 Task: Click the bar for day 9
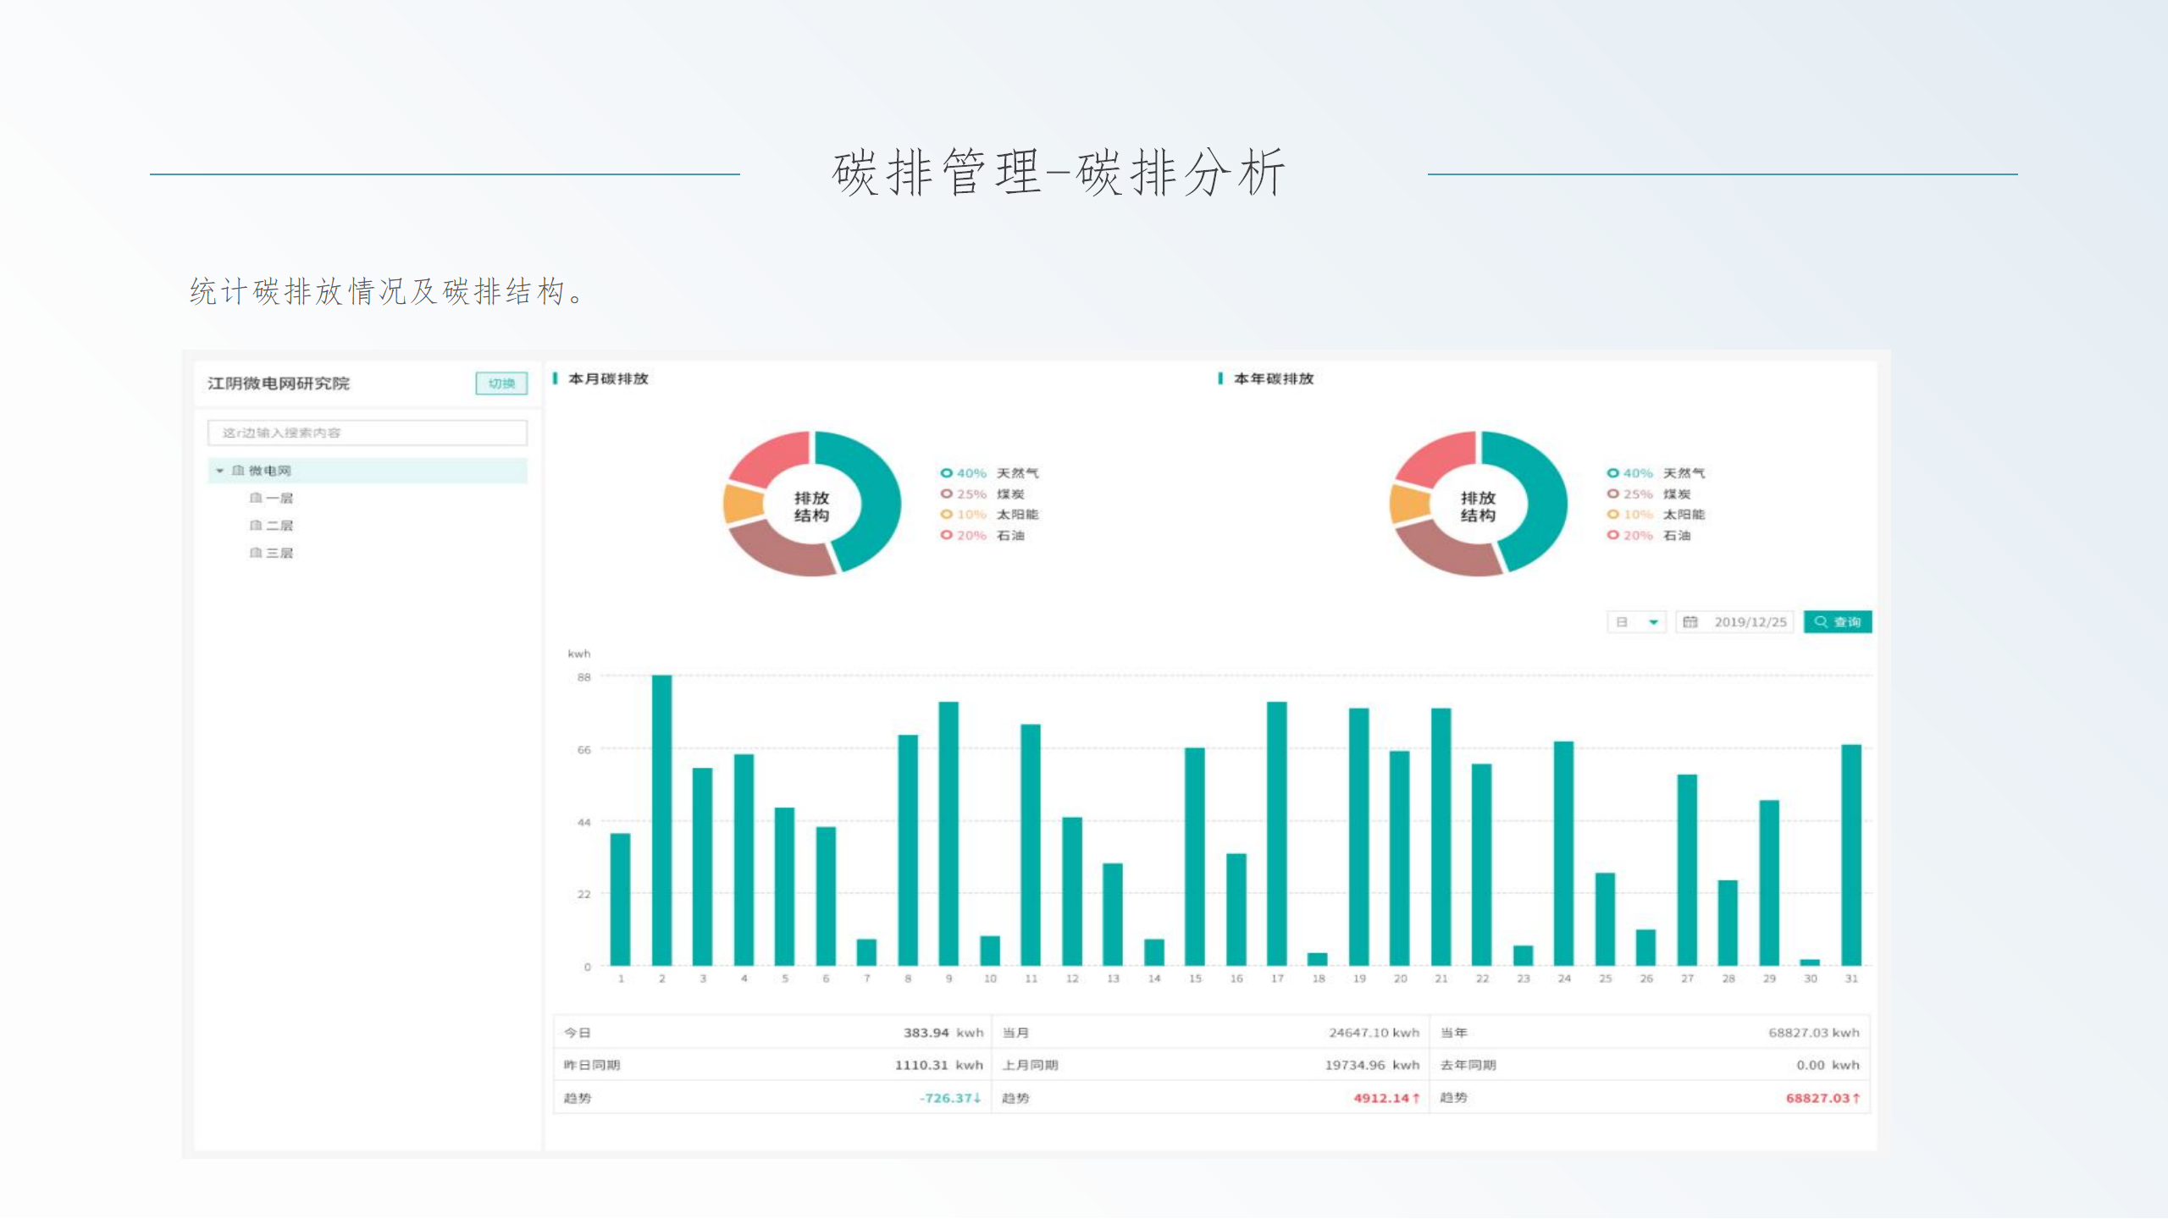(x=948, y=834)
